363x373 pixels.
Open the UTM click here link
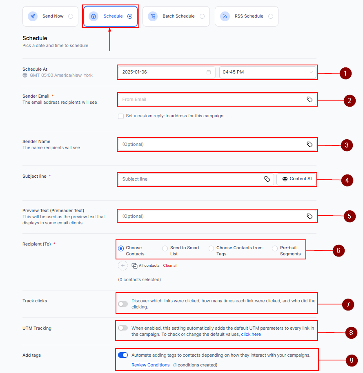[251, 334]
